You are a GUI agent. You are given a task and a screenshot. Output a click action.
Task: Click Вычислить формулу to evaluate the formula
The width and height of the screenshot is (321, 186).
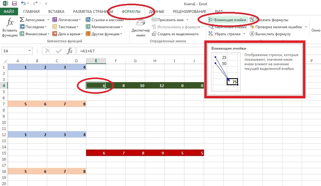(270, 34)
